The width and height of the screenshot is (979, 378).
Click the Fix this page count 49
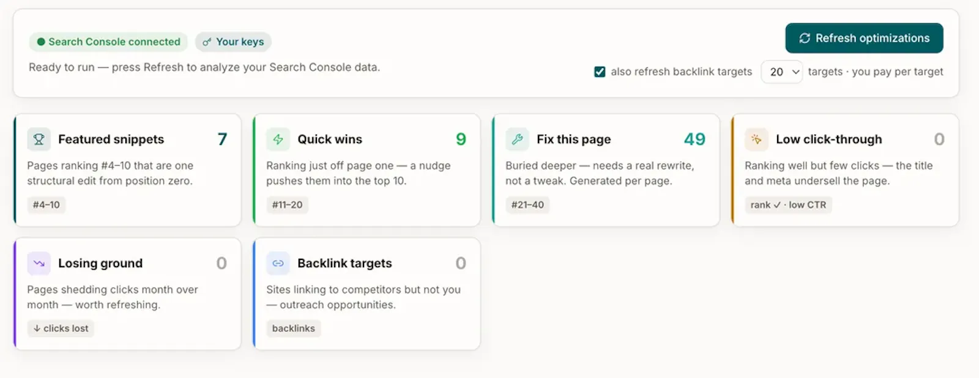tap(694, 139)
